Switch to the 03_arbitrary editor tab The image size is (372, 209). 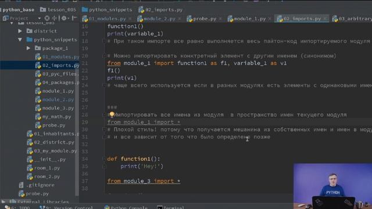click(x=352, y=19)
